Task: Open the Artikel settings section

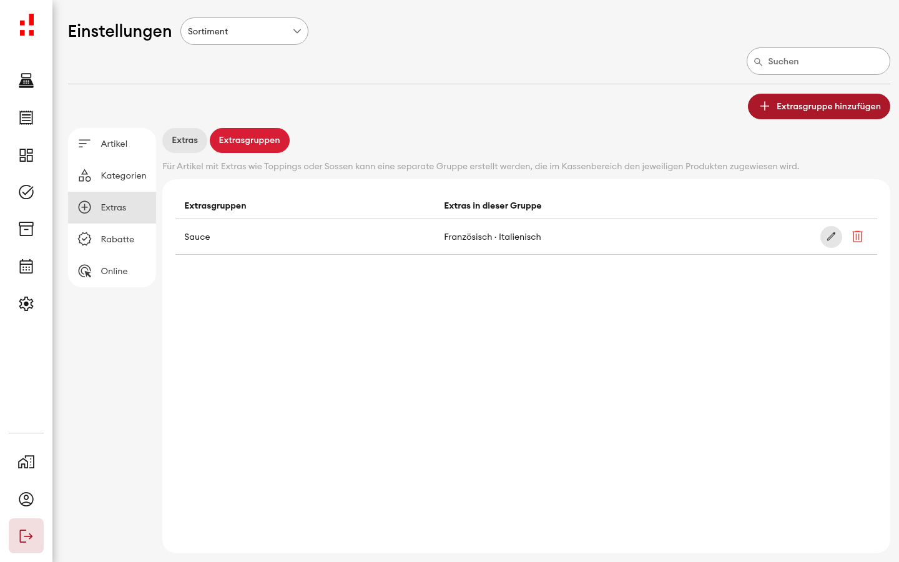Action: tap(112, 144)
